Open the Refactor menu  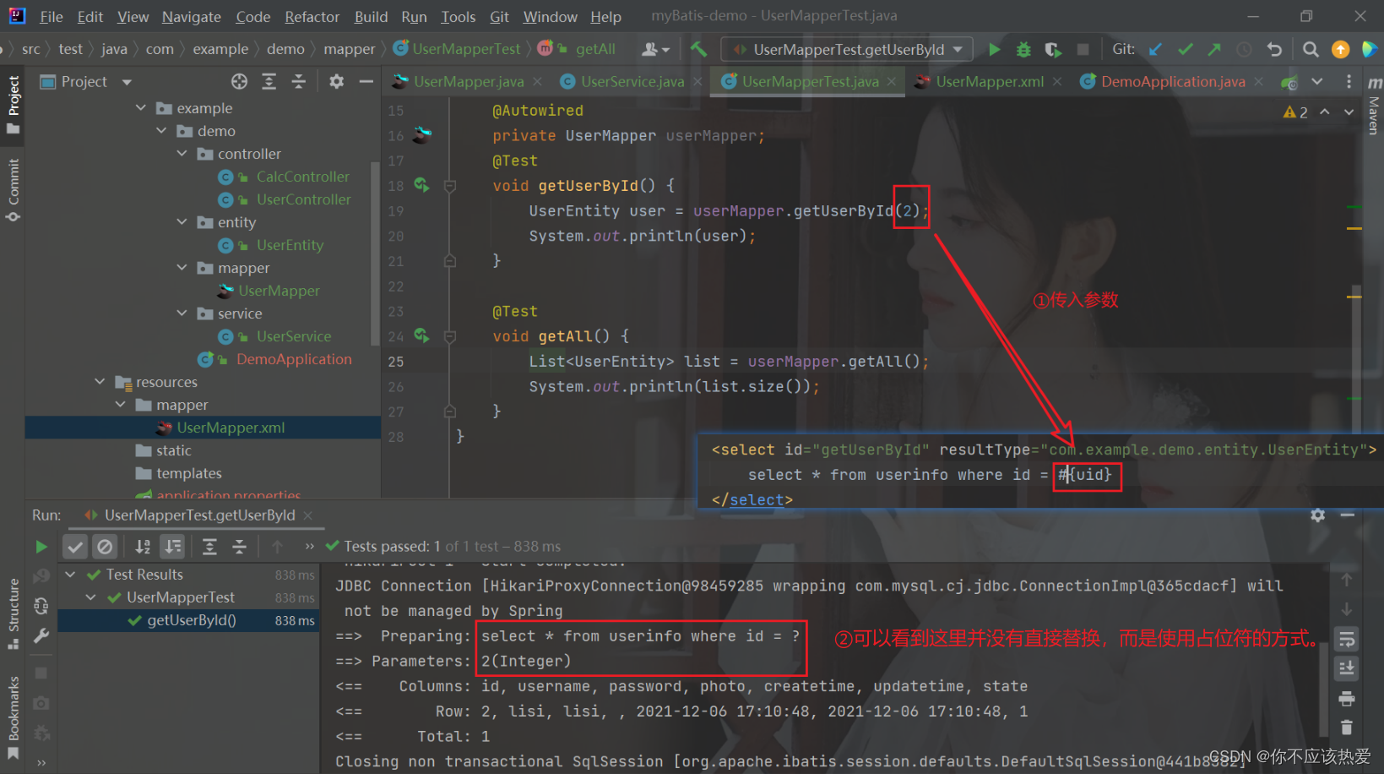click(x=312, y=16)
